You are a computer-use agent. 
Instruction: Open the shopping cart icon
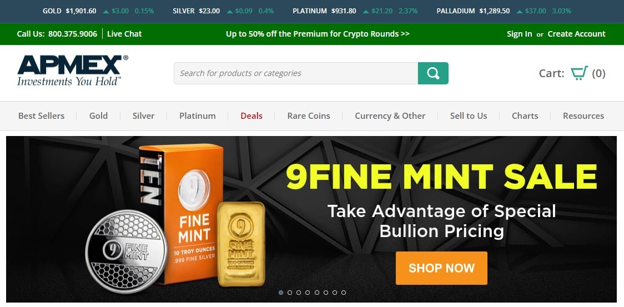click(579, 73)
